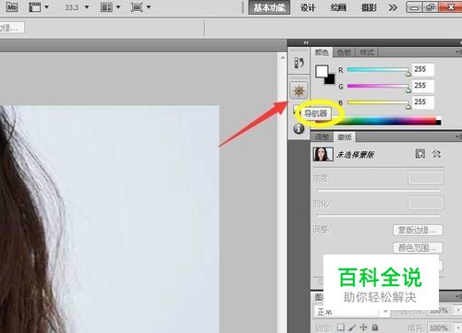Screen dimensions: 462x333
Task: Click the 浓度 value field
Action: tap(426, 178)
